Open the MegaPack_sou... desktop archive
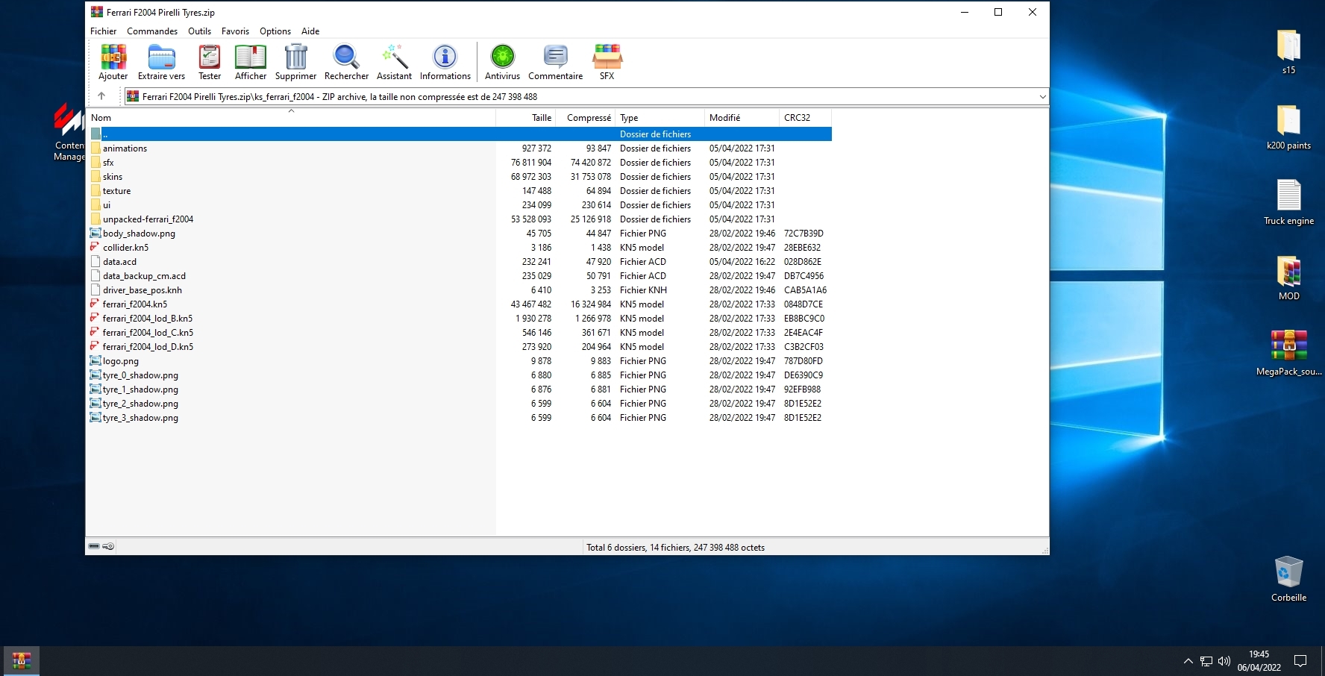The image size is (1325, 676). [1288, 353]
